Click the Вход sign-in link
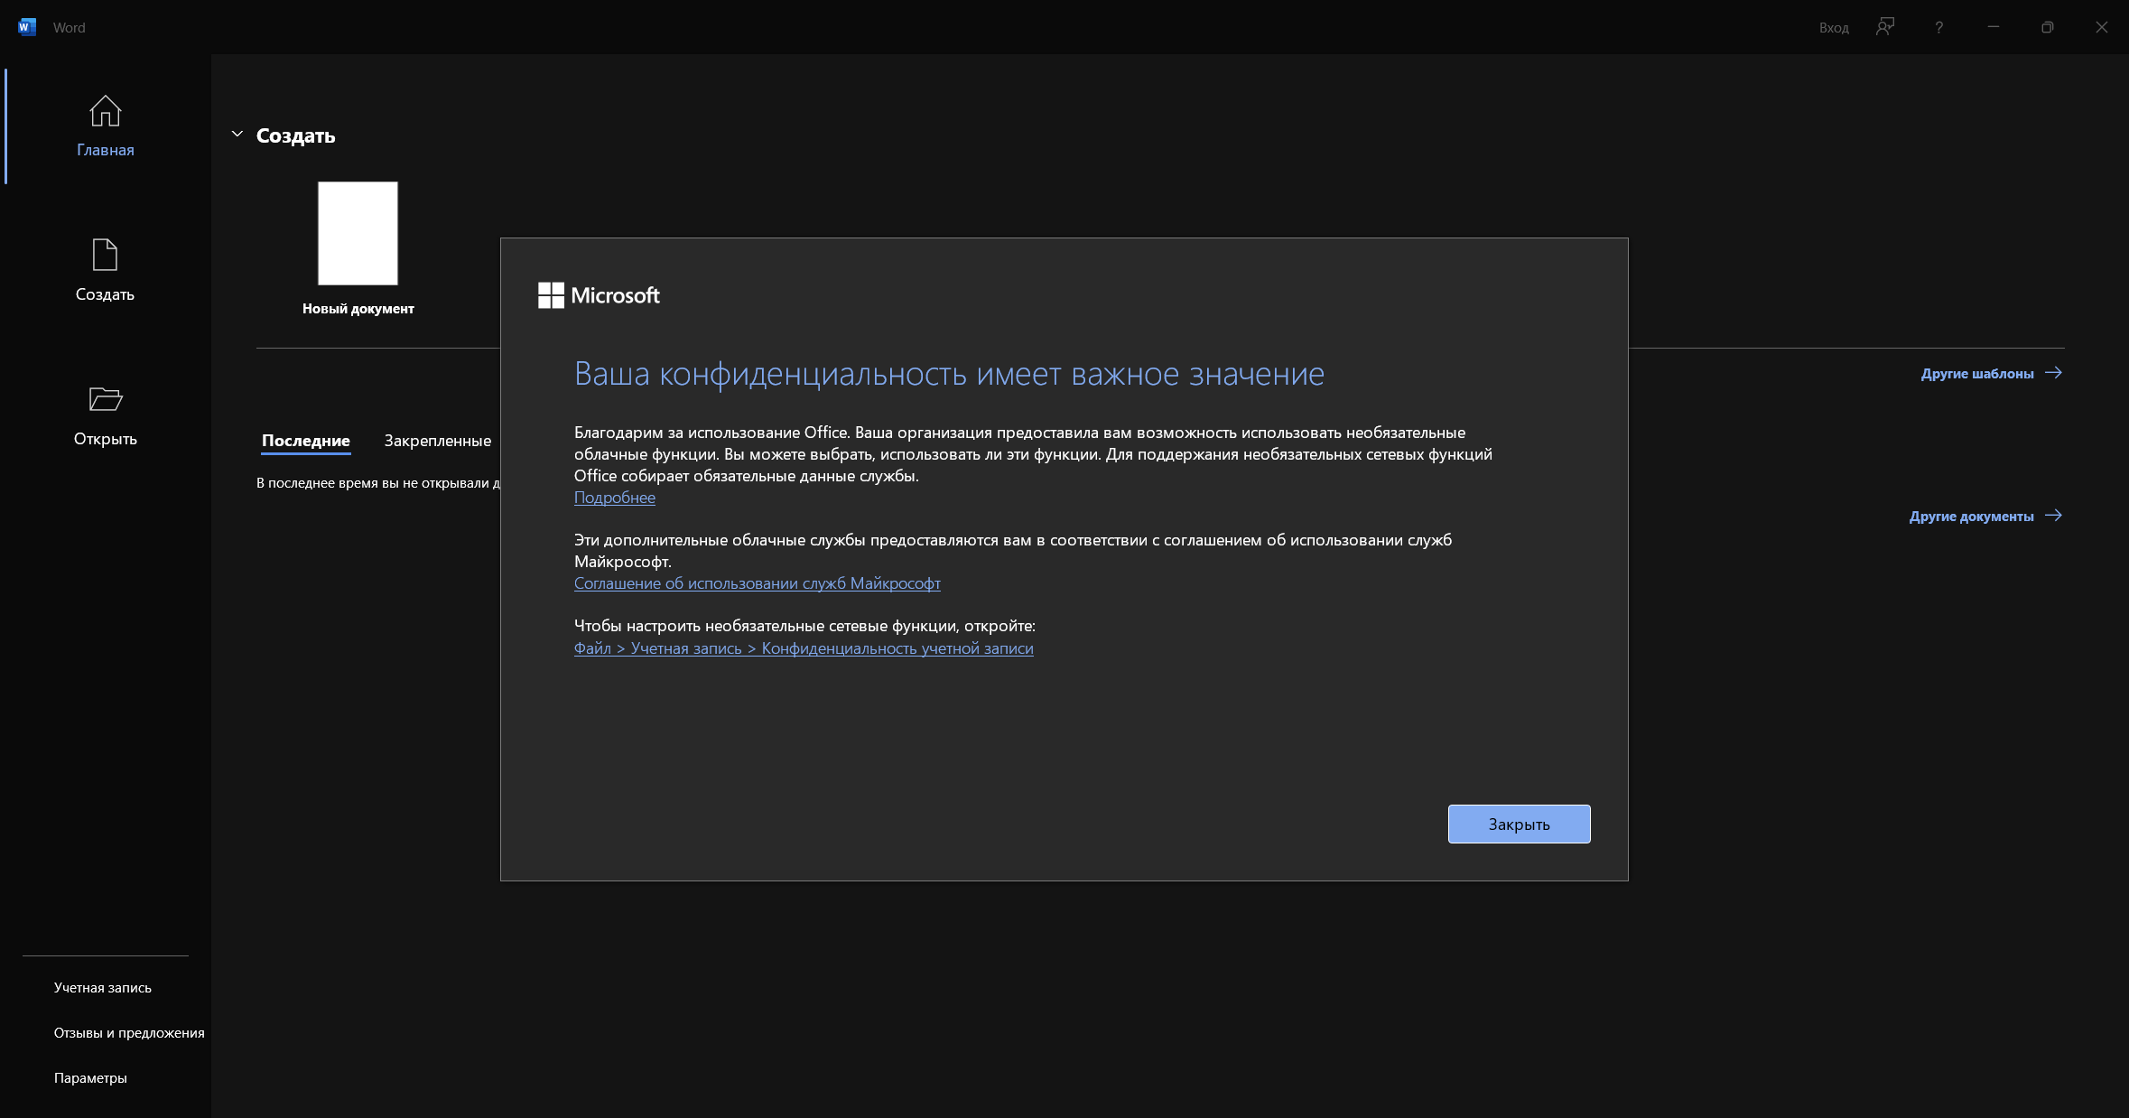The image size is (2129, 1118). coord(1834,28)
